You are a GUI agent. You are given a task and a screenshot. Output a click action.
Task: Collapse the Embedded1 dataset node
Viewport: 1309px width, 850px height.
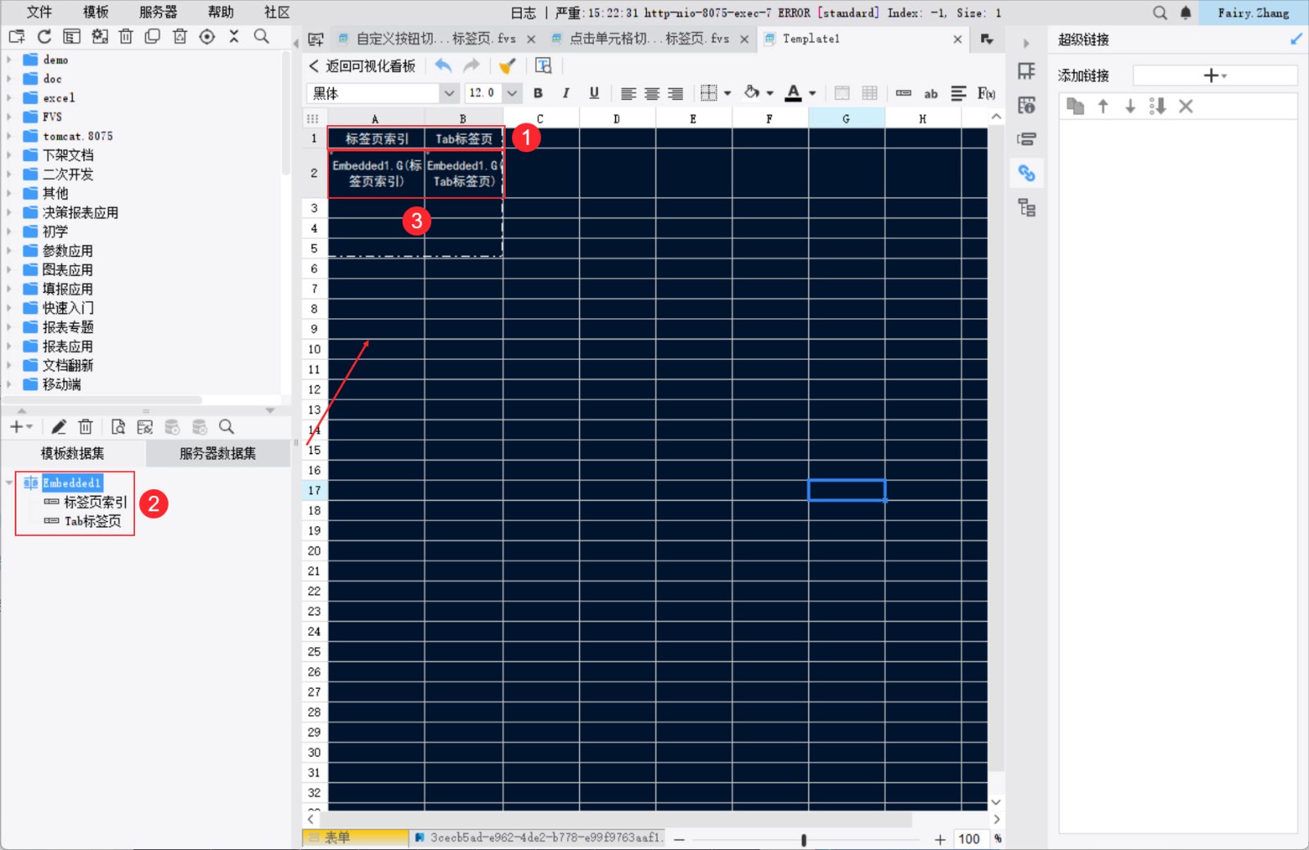[9, 483]
